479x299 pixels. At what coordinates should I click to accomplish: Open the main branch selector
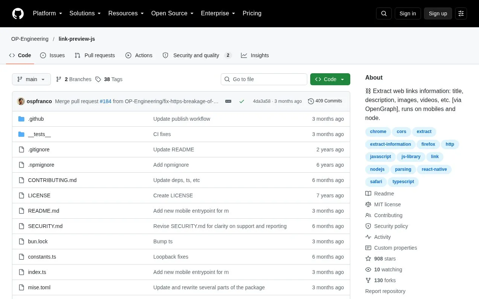point(31,79)
